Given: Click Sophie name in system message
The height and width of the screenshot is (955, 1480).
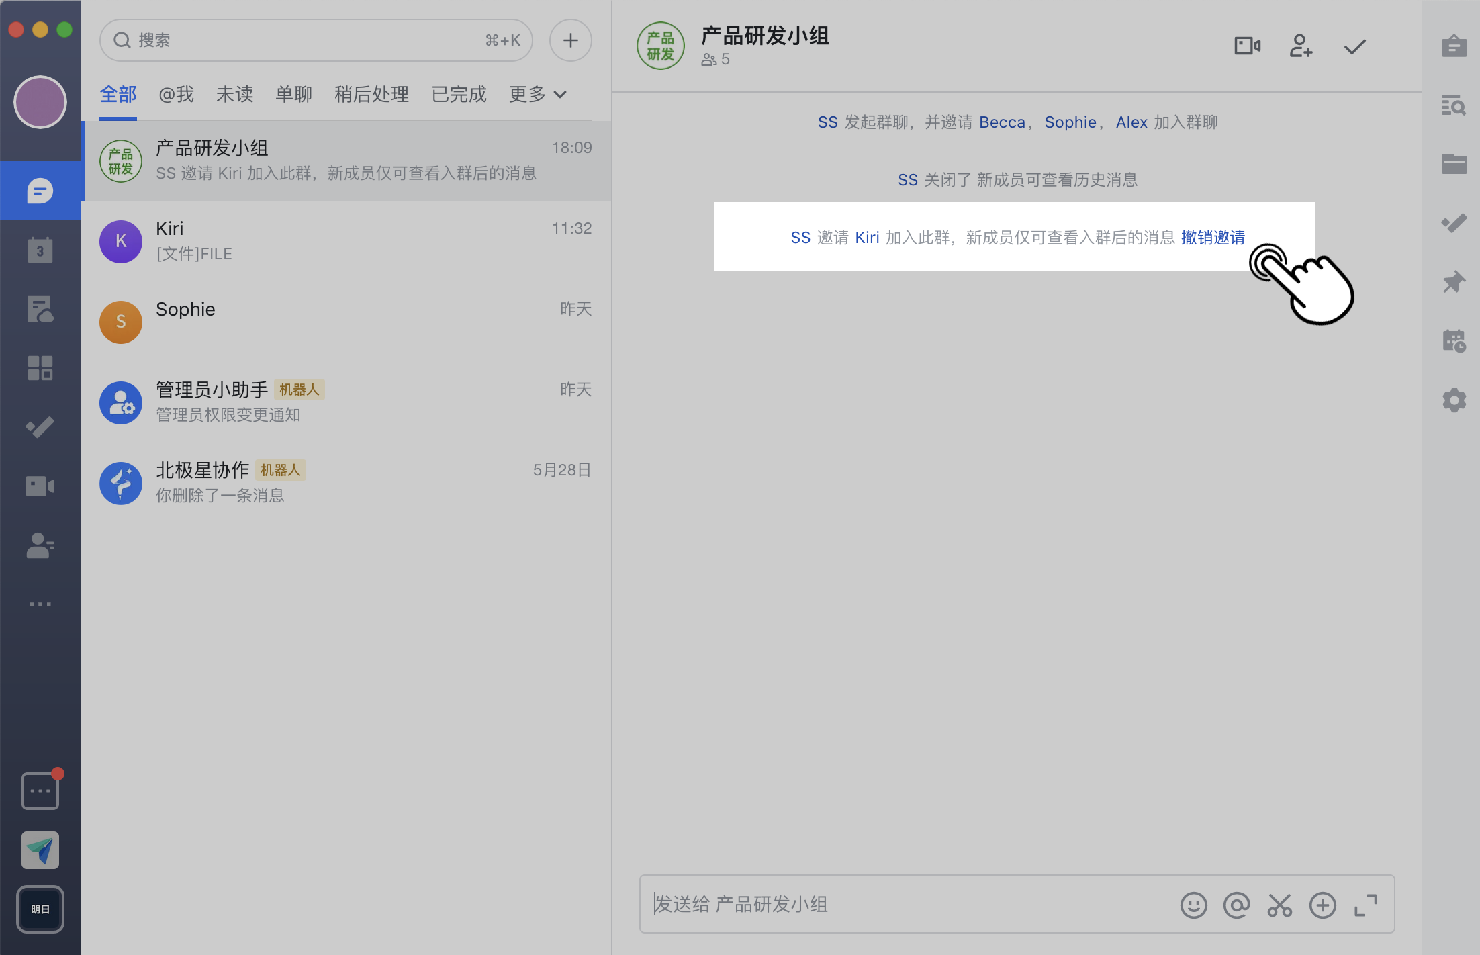Looking at the screenshot, I should point(1070,122).
